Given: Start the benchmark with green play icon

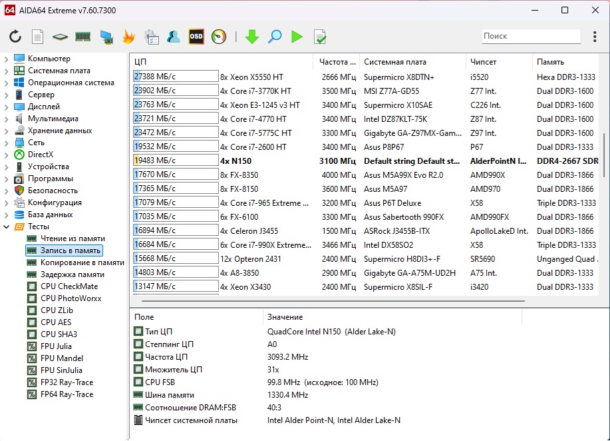Looking at the screenshot, I should (297, 37).
